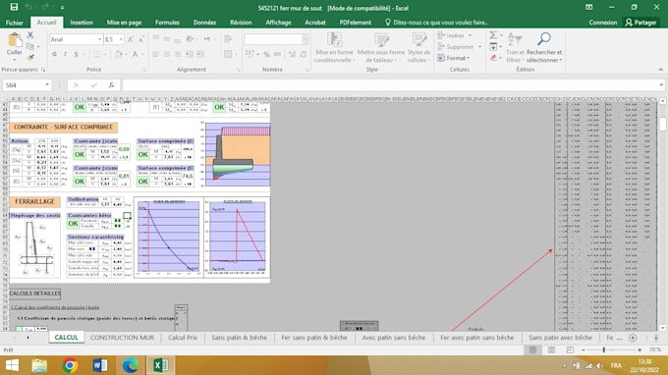Decrease font size with small A icon
The image size is (668, 375).
tap(141, 39)
